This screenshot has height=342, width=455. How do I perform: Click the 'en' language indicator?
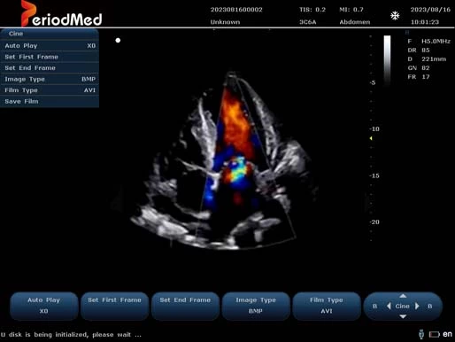(448, 334)
